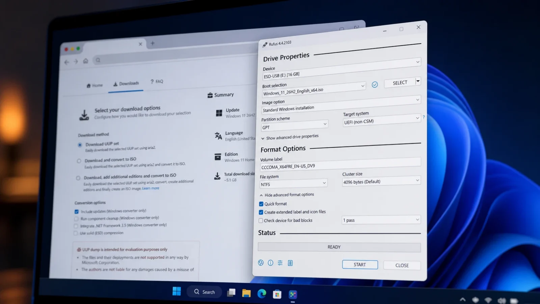
Task: Click the Target system help question mark
Action: [424, 117]
